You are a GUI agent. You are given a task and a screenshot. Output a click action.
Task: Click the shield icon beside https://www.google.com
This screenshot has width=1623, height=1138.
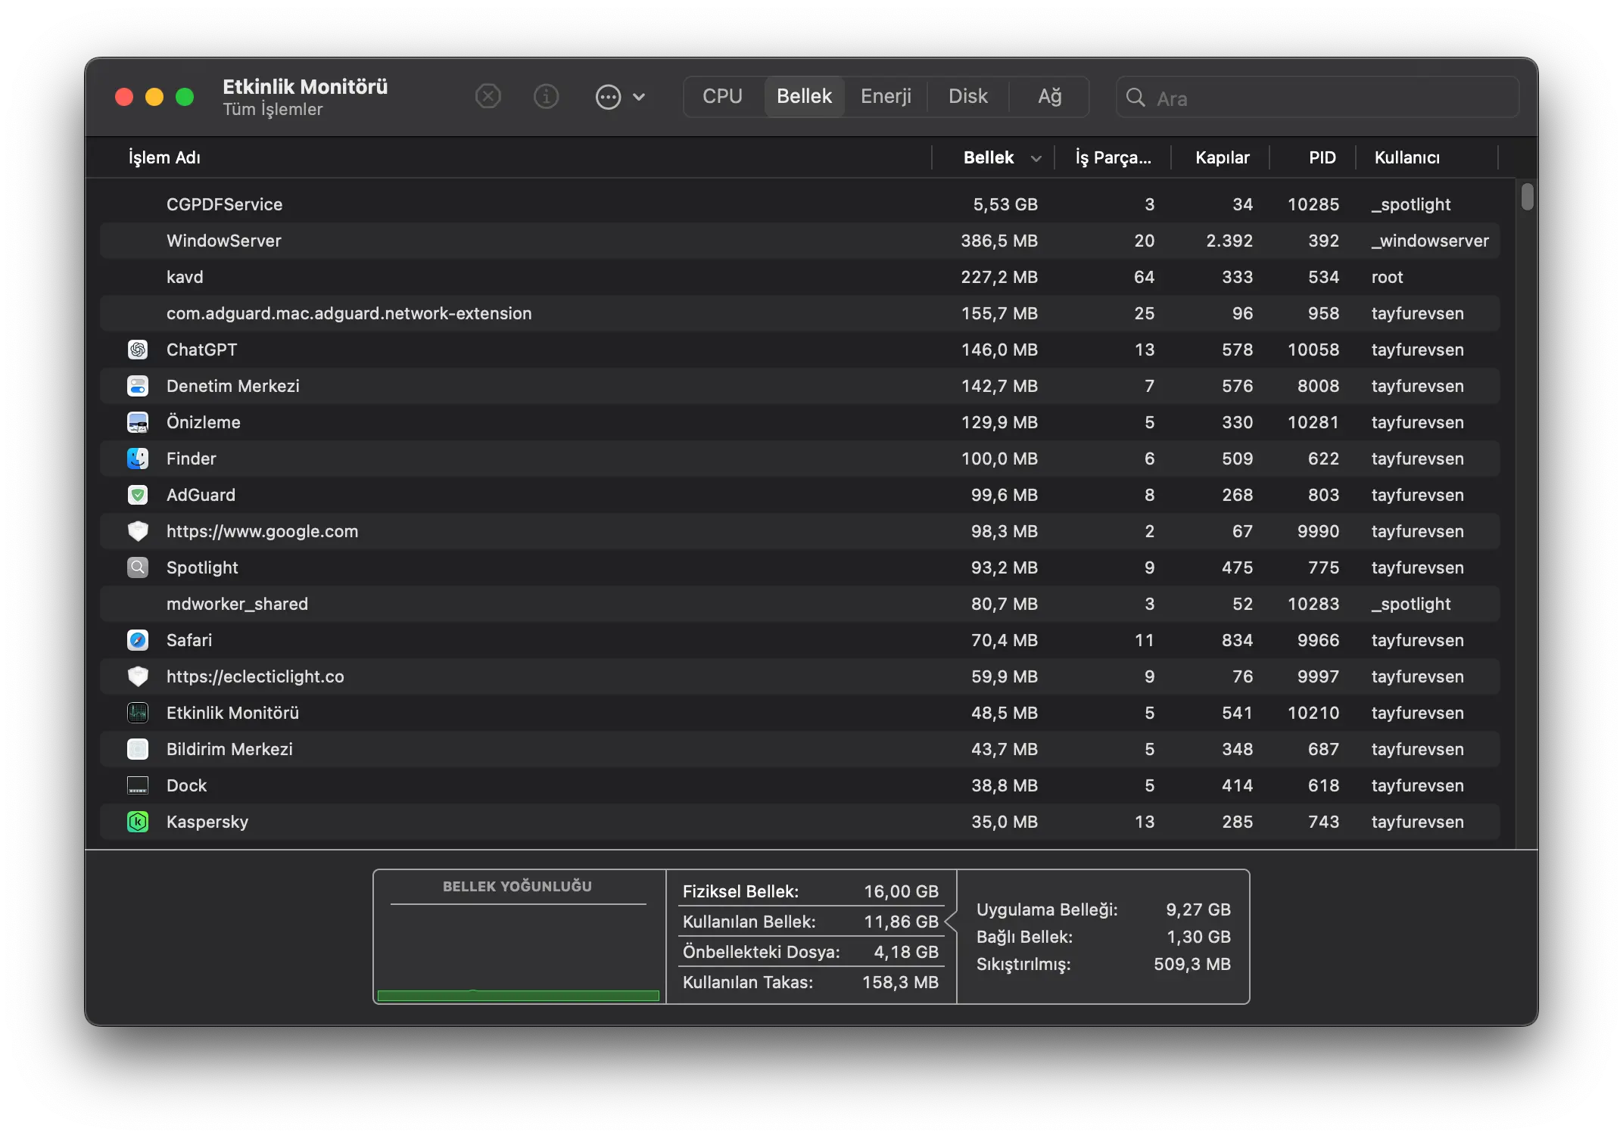pyautogui.click(x=138, y=531)
